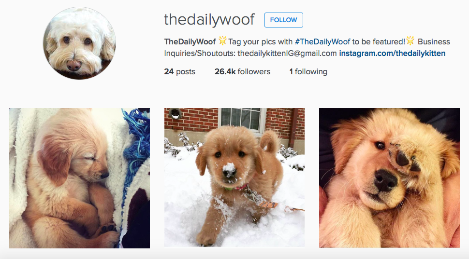Open the sleeping puppy photo
This screenshot has height=259, width=469.
[80, 178]
